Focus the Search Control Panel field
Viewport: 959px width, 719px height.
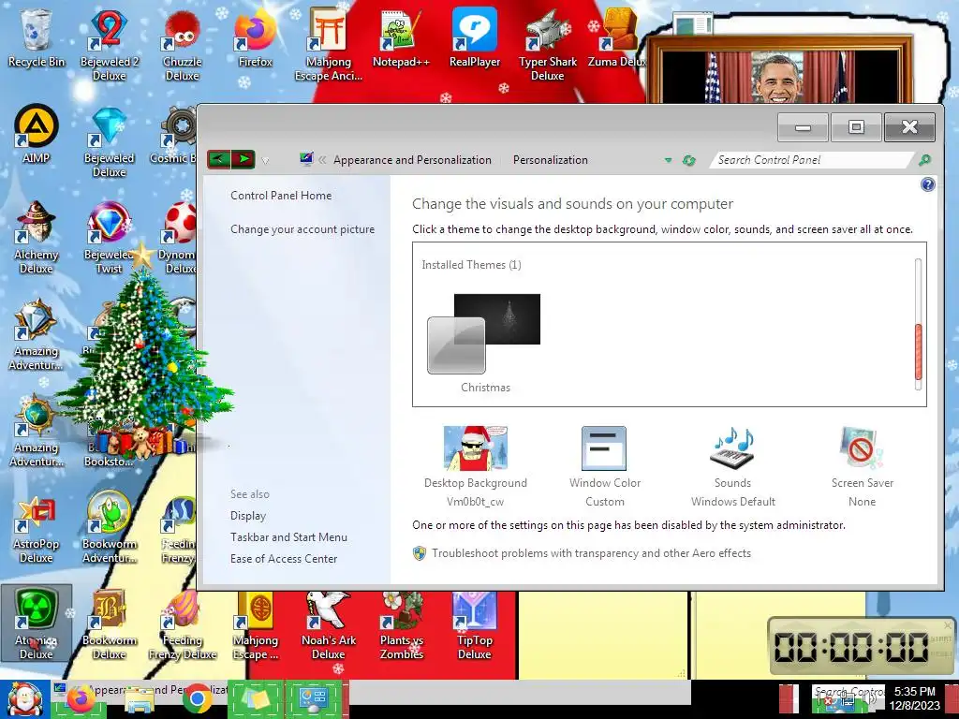coord(810,160)
